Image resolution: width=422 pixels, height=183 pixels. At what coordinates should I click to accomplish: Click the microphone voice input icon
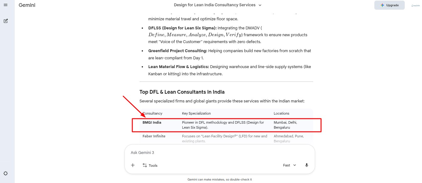click(307, 165)
